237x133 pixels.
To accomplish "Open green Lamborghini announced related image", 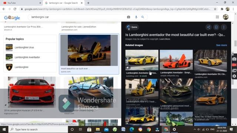I will coord(176,91).
